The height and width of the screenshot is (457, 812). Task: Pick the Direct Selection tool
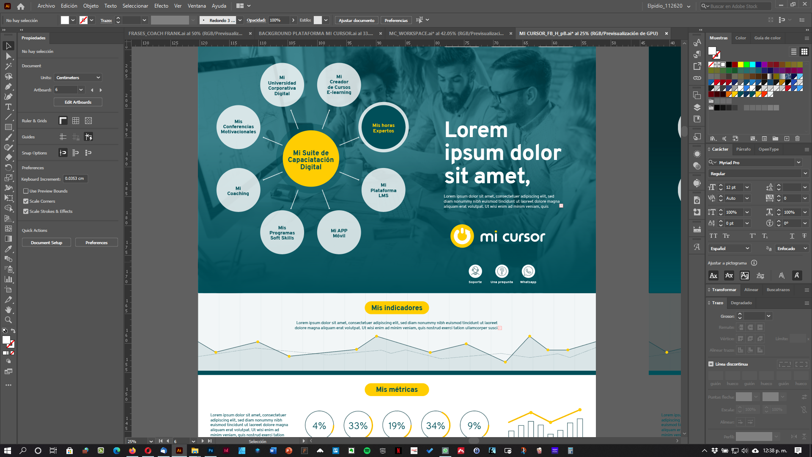pos(8,56)
